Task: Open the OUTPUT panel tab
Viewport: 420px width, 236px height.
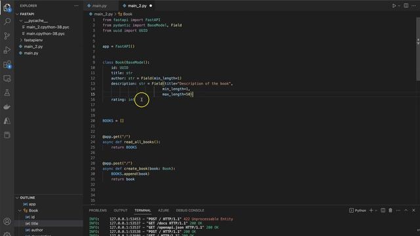Action: [121, 210]
